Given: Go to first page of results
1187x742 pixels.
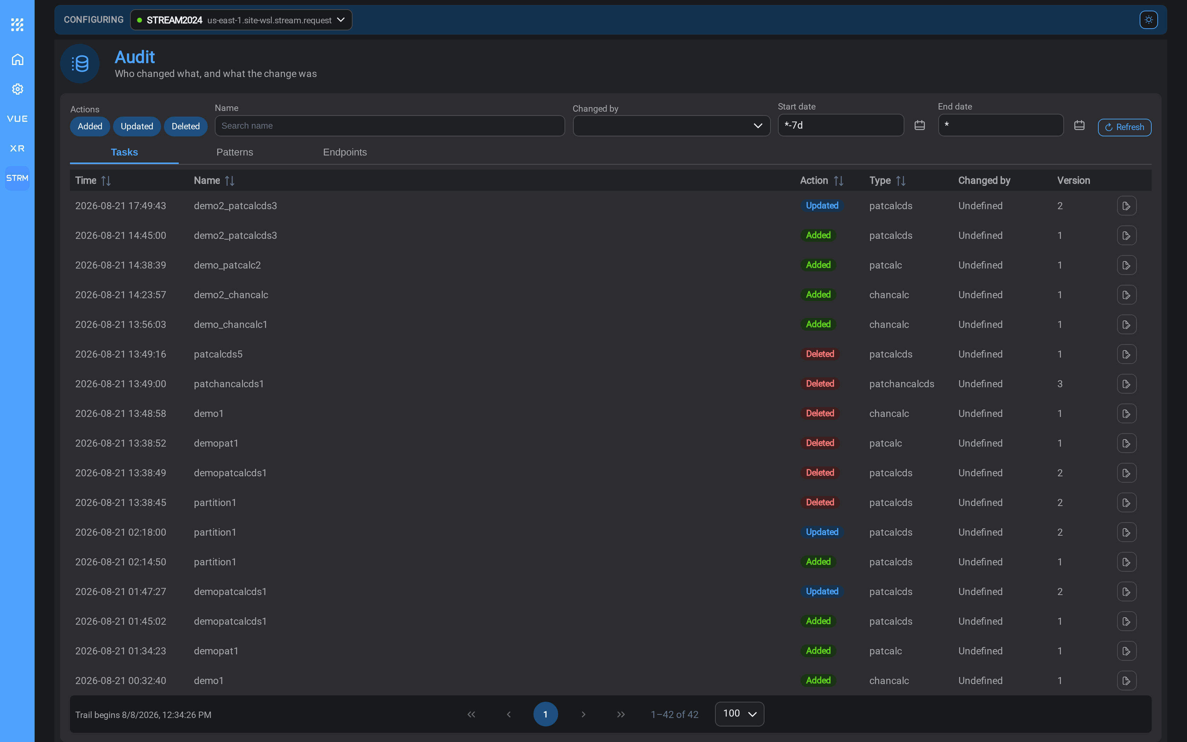Looking at the screenshot, I should pyautogui.click(x=471, y=714).
